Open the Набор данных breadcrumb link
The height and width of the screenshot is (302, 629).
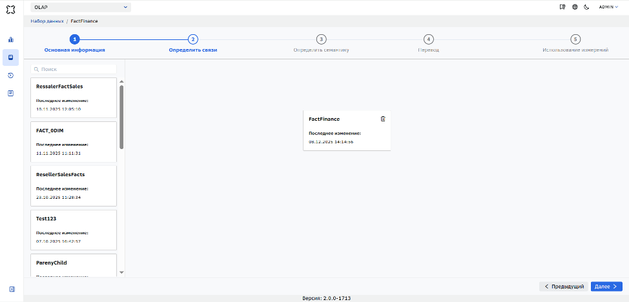(x=47, y=21)
